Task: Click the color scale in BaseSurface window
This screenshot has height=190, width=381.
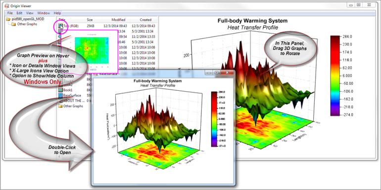Action: coord(214,119)
